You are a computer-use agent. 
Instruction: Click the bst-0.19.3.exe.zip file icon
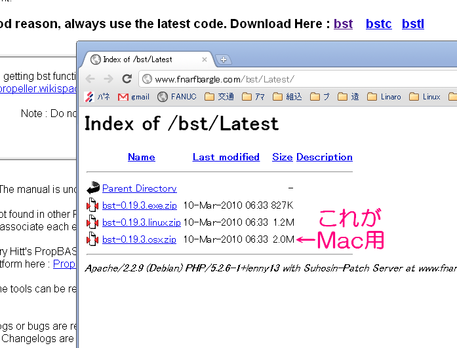click(92, 205)
